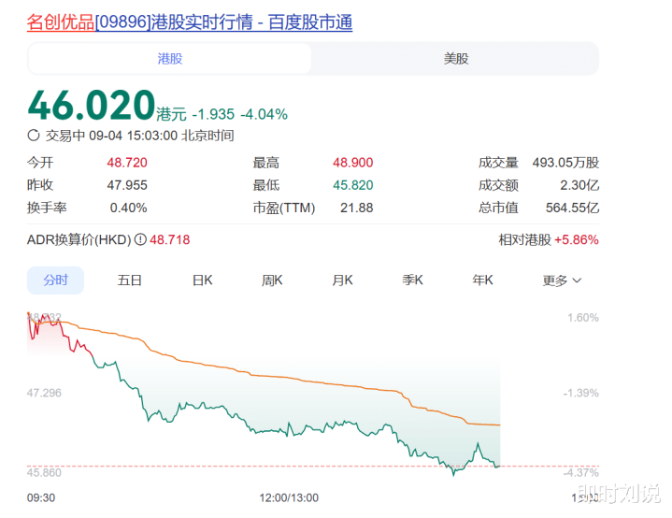Screen dimensions: 672x518
Task: Switch to the 美股 tab
Action: point(456,58)
